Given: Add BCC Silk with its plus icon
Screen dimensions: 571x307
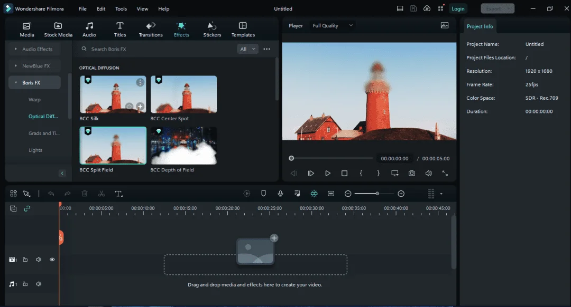Looking at the screenshot, I should [140, 107].
